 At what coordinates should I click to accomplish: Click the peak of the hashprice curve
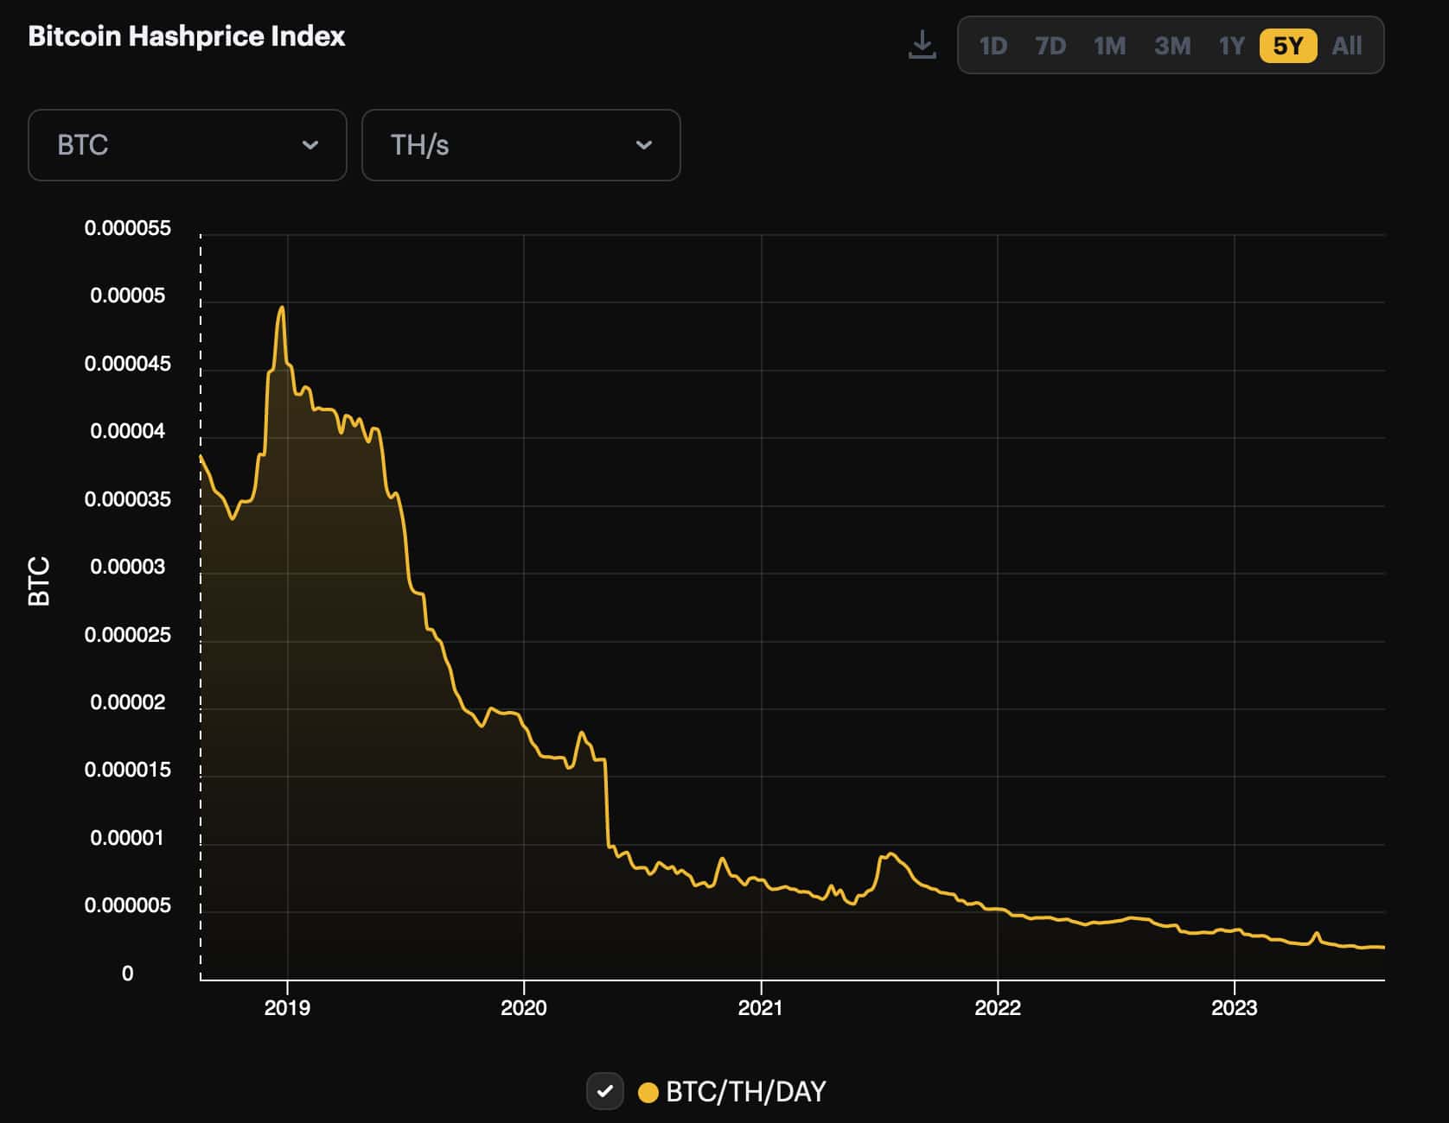(x=282, y=308)
